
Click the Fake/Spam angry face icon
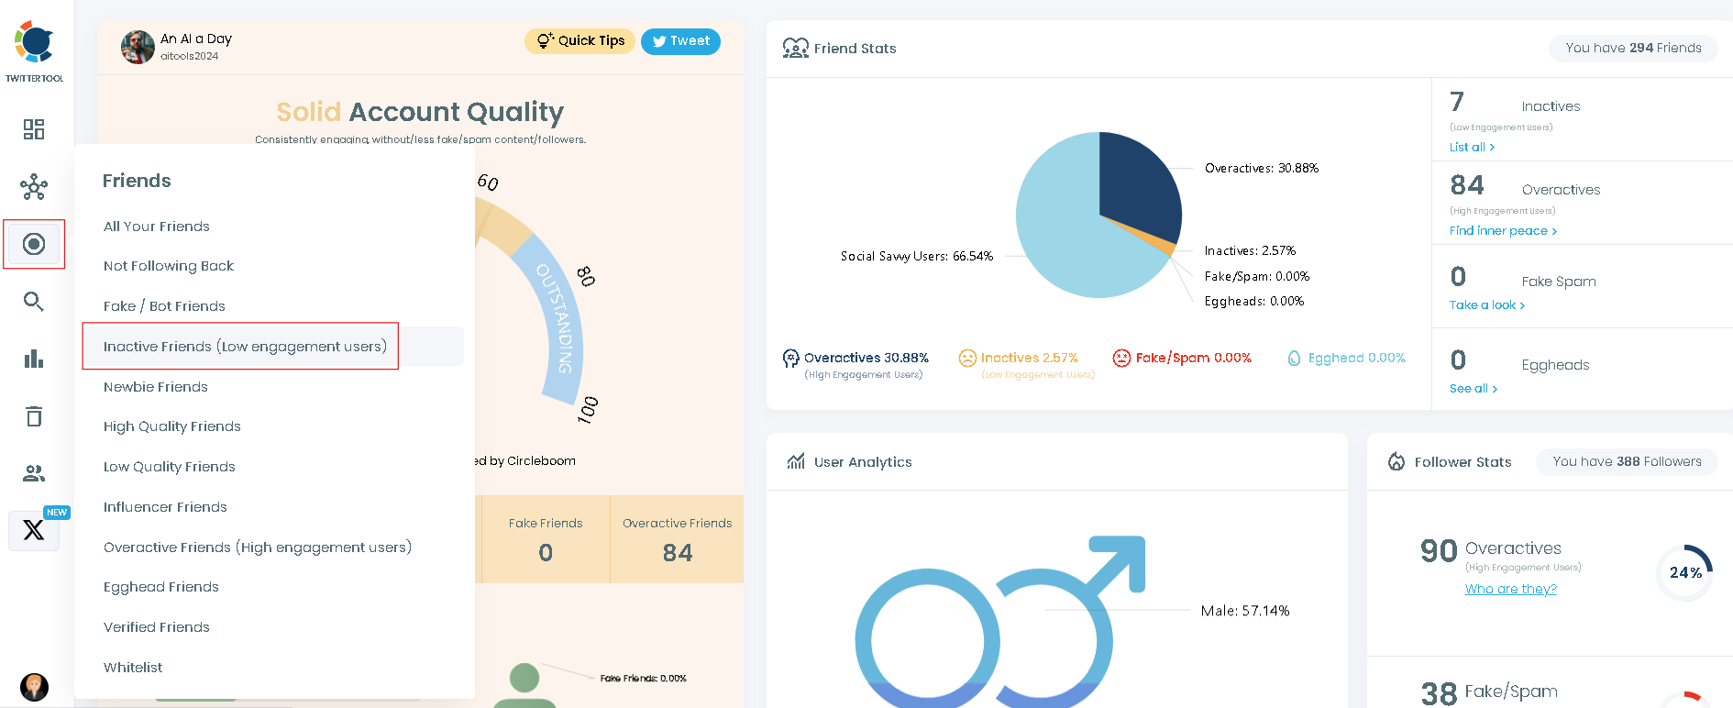(1121, 358)
